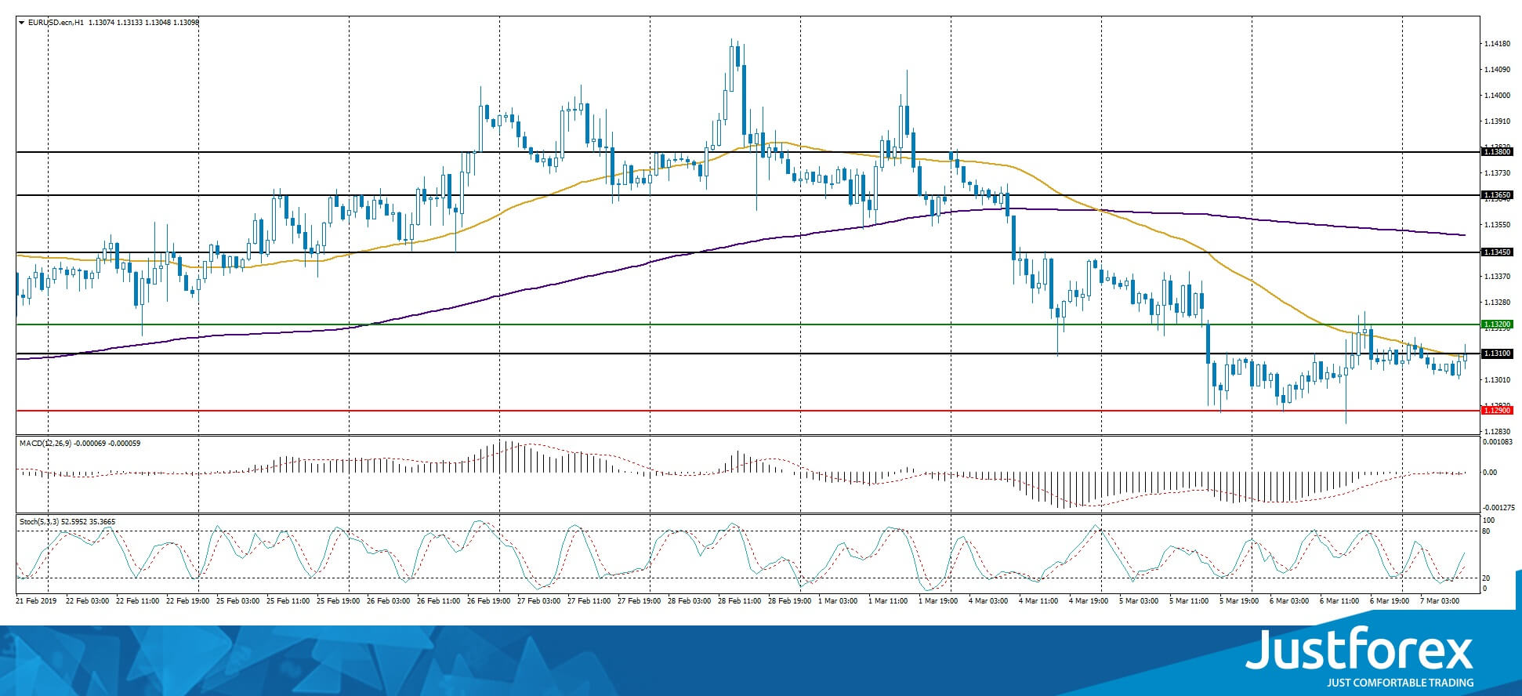Click the 4 Mar 11:00 time label

click(x=1039, y=601)
